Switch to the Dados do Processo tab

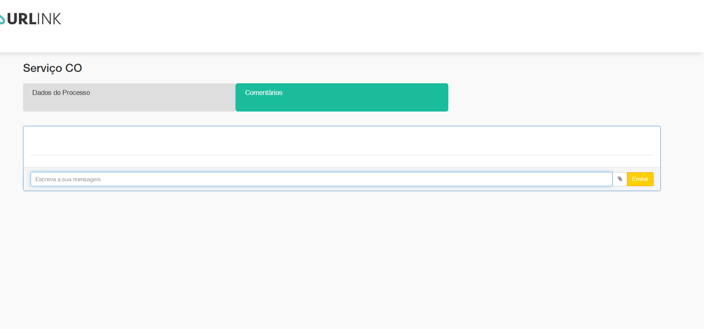click(x=129, y=97)
